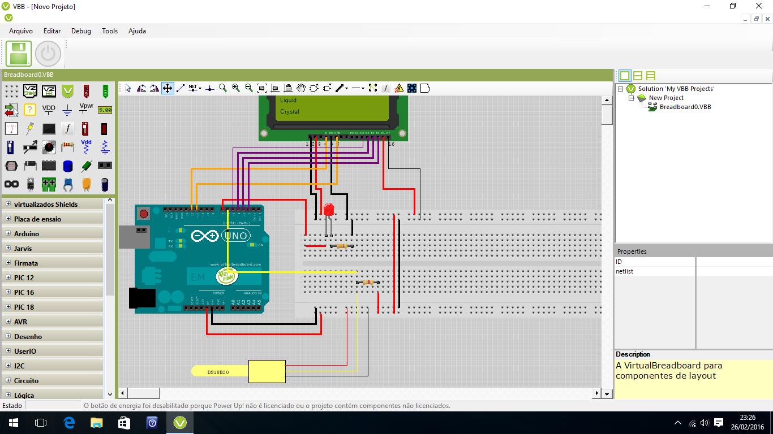
Task: Select the blue DIP switch component
Action: [10, 147]
